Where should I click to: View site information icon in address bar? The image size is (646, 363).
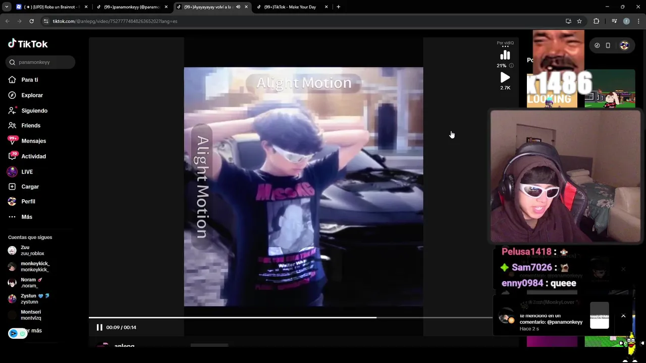46,21
